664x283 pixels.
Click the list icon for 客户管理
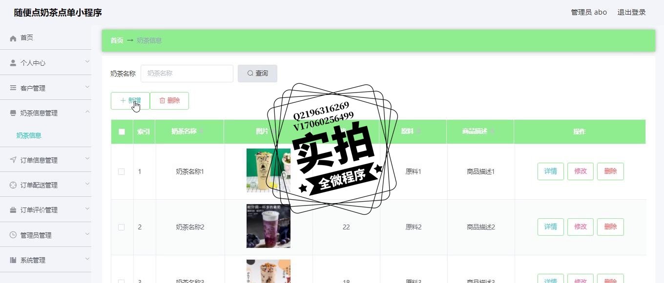13,88
